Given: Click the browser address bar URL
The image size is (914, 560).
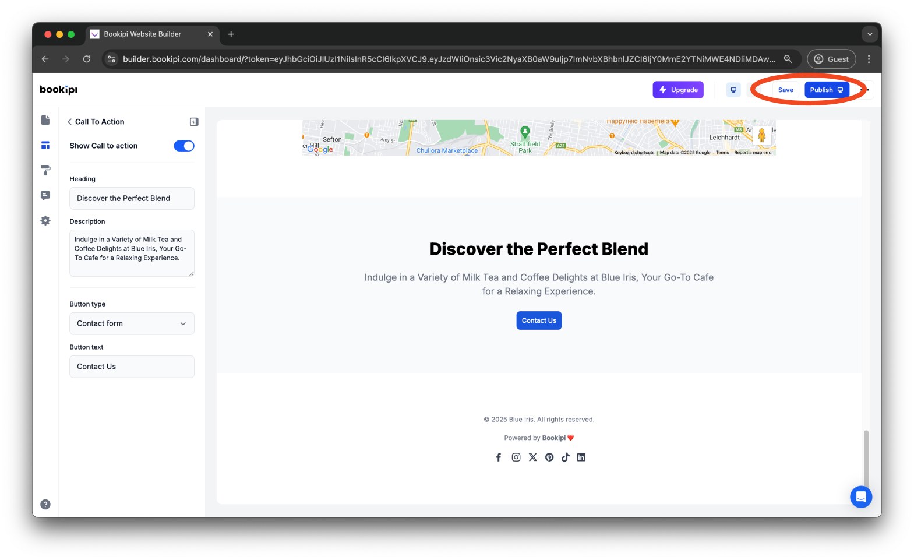Looking at the screenshot, I should (x=449, y=59).
